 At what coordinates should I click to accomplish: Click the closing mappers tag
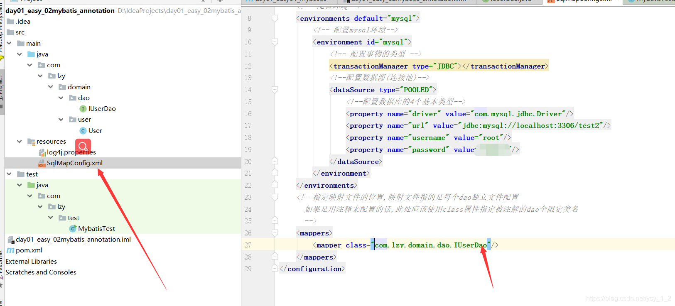click(316, 257)
